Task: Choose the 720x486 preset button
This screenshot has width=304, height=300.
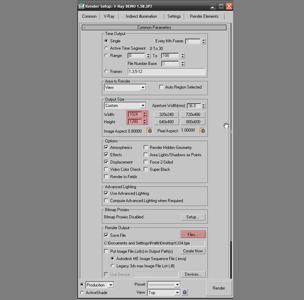Action: click(193, 115)
